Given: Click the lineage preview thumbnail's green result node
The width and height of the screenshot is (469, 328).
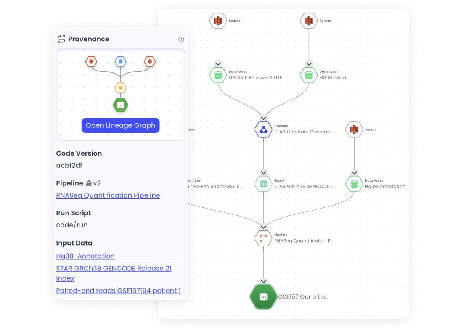Looking at the screenshot, I should (x=120, y=105).
